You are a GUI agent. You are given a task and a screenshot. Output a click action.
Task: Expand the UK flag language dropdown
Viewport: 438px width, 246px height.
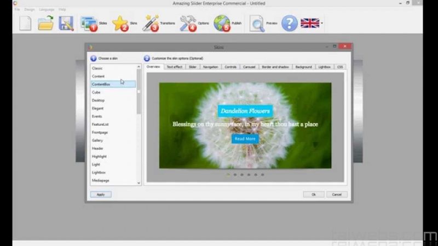coord(322,24)
